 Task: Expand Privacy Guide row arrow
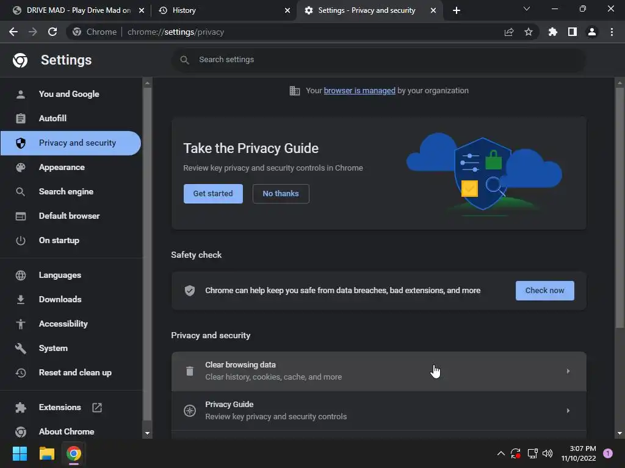pos(568,410)
